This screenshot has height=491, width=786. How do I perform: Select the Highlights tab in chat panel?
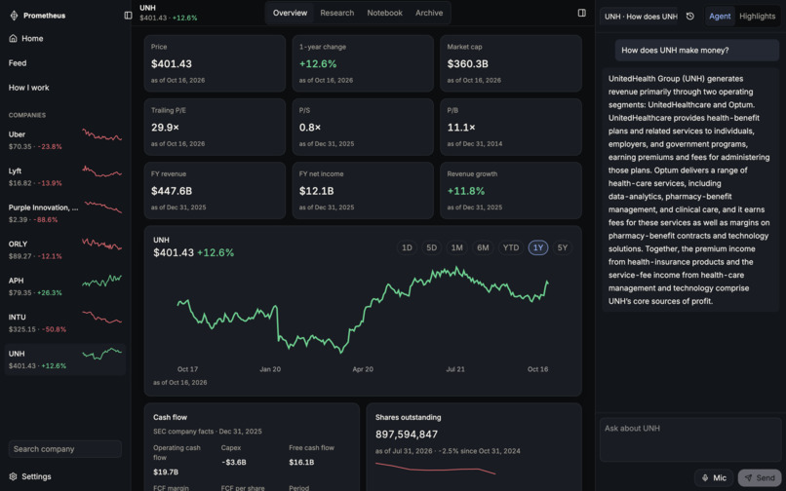coord(757,16)
